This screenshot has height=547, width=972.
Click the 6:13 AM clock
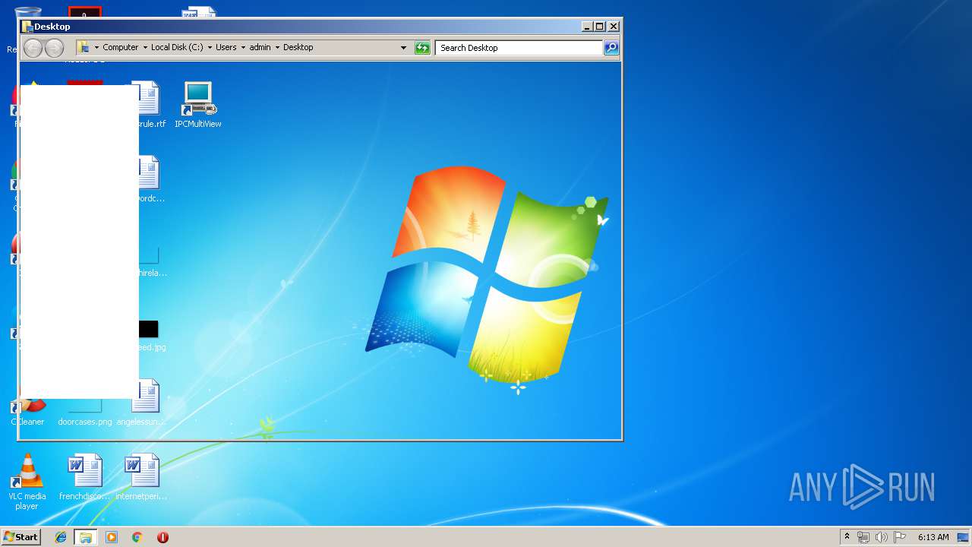[933, 537]
